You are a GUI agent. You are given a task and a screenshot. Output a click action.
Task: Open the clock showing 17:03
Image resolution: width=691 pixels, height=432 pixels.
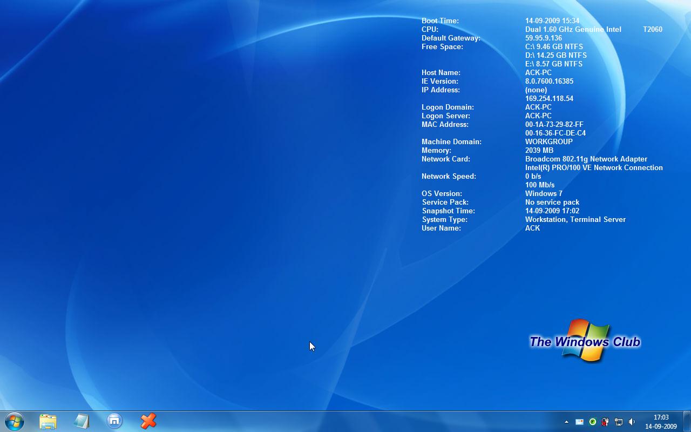[661, 422]
